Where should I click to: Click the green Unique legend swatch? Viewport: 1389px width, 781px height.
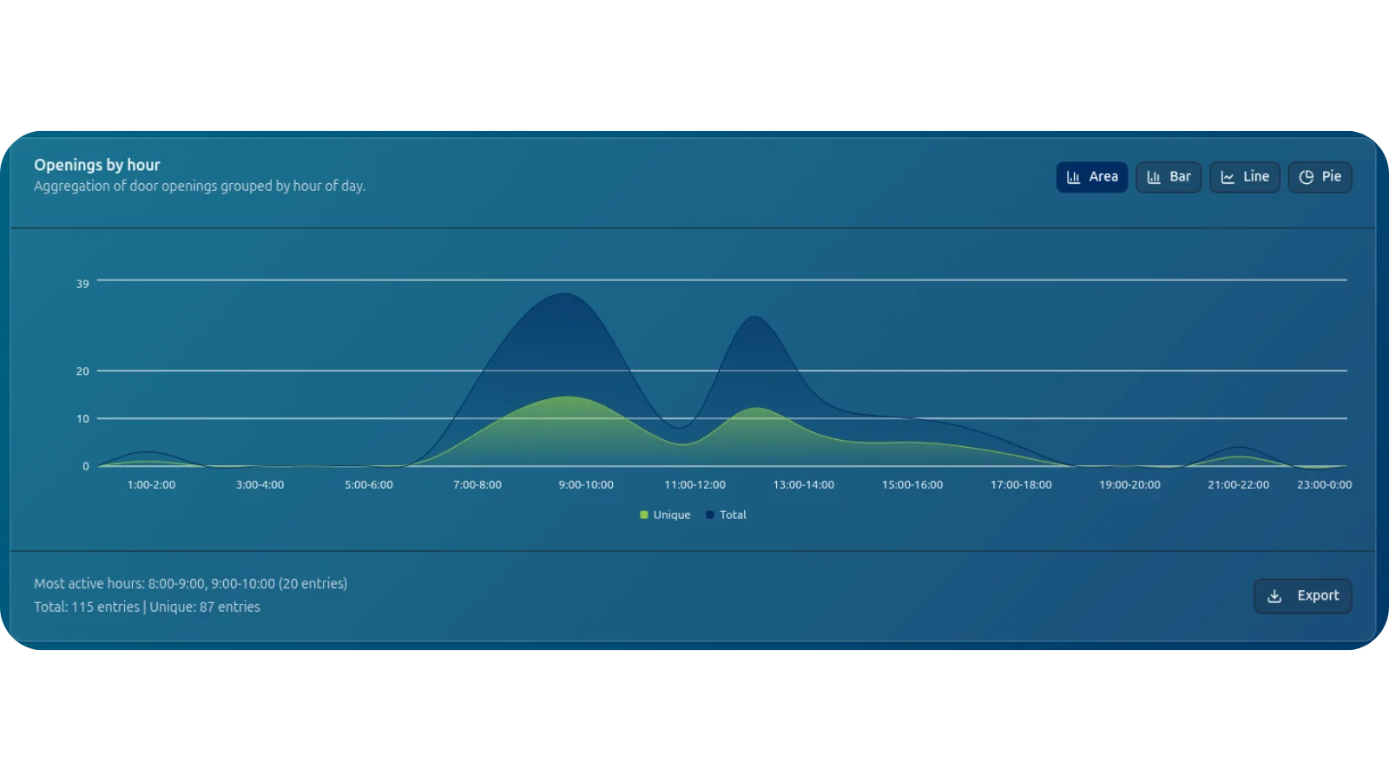[644, 515]
